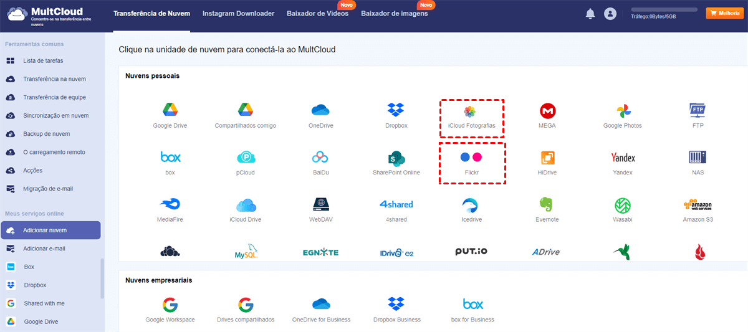748x332 pixels.
Task: Open the notifications bell icon
Action: [590, 14]
